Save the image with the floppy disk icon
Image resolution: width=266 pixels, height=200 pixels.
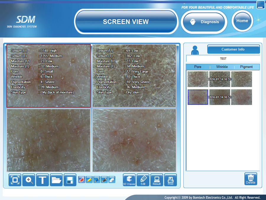(x=70, y=180)
